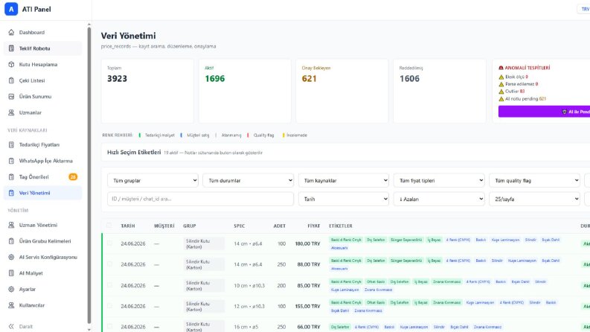The height and width of the screenshot is (332, 590).
Task: Click the Daralt collapse chevrons icon
Action: (x=11, y=326)
